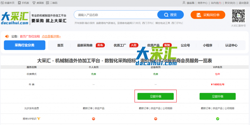Open 优质工厂 nav item
This screenshot has height=125, width=250.
click(120, 45)
